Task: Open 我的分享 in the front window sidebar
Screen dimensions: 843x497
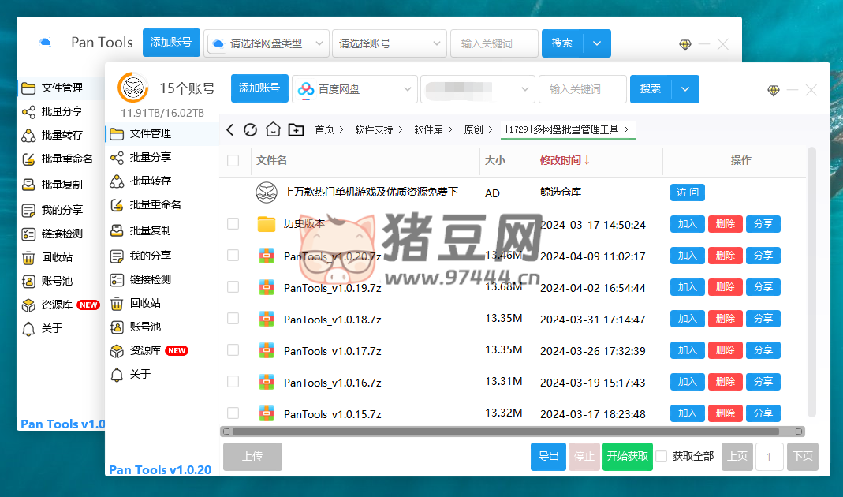Action: pos(162,256)
